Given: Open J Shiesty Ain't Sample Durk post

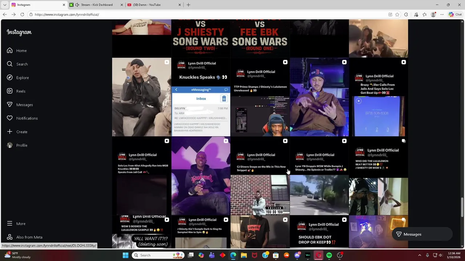Looking at the screenshot, I should pos(201,232).
